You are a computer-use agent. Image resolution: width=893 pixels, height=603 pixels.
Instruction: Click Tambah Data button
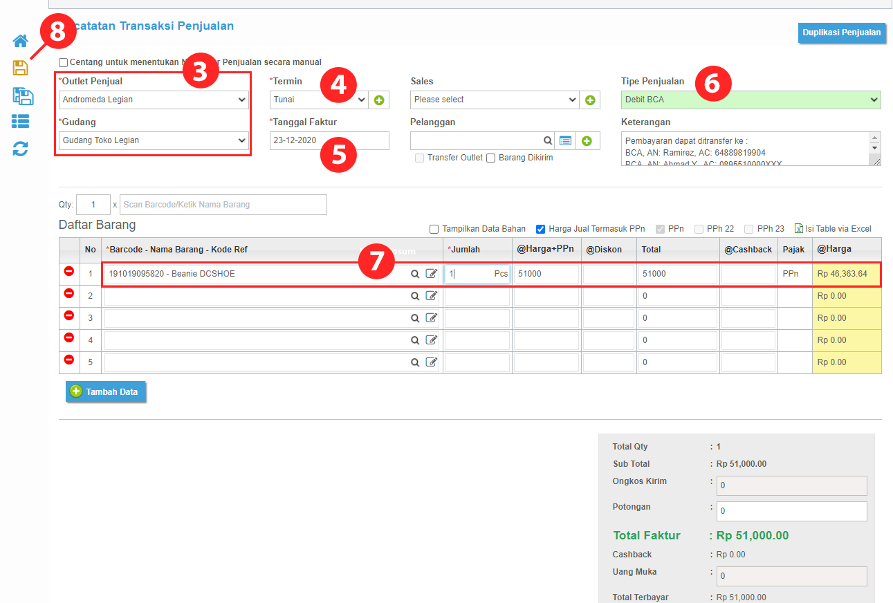(x=106, y=391)
